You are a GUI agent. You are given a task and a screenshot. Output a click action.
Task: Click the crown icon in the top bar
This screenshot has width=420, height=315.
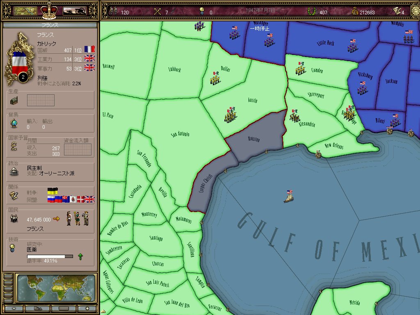pos(49,10)
